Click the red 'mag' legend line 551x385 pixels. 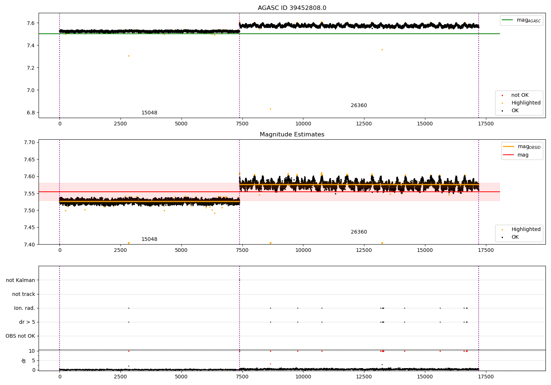click(509, 155)
